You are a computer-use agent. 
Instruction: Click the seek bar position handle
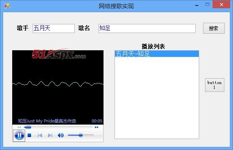(28, 127)
